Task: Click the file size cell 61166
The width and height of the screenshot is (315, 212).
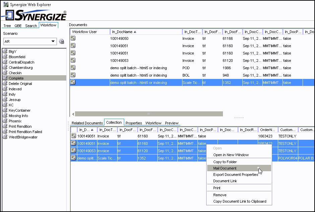Action: (228, 38)
